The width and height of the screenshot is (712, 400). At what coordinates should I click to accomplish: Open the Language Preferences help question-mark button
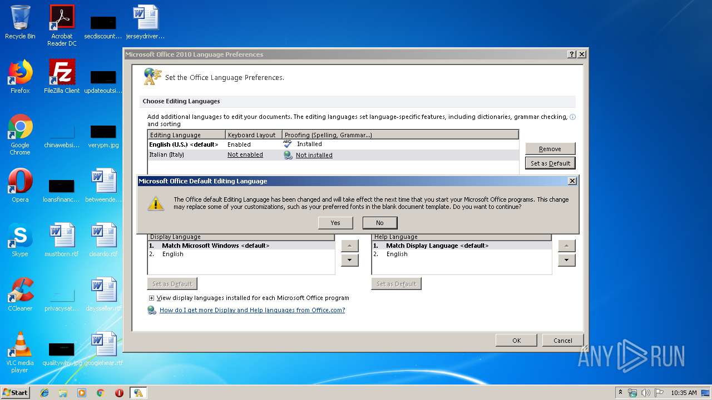(x=572, y=54)
